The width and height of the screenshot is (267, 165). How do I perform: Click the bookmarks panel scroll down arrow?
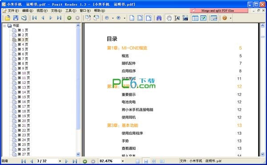tap(78, 154)
